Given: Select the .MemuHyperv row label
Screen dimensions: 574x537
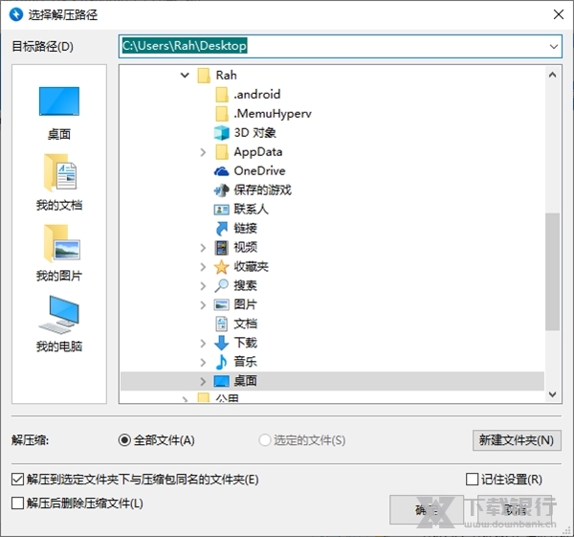Looking at the screenshot, I should [273, 114].
